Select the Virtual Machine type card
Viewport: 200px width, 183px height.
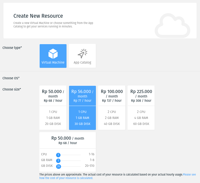pyautogui.click(x=53, y=56)
